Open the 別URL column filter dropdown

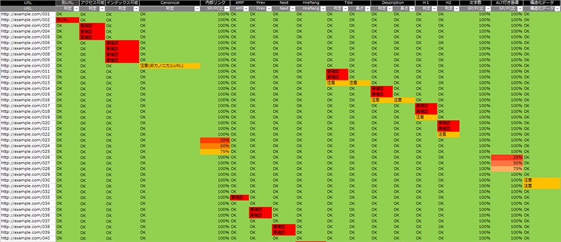coord(76,9)
